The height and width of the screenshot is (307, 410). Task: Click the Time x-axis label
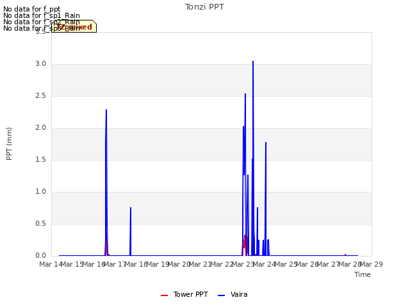362,274
